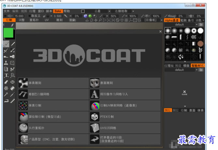Switch to the 重拓扑 room tab

34,20
